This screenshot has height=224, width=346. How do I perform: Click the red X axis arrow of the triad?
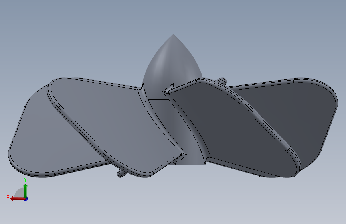coord(18,199)
